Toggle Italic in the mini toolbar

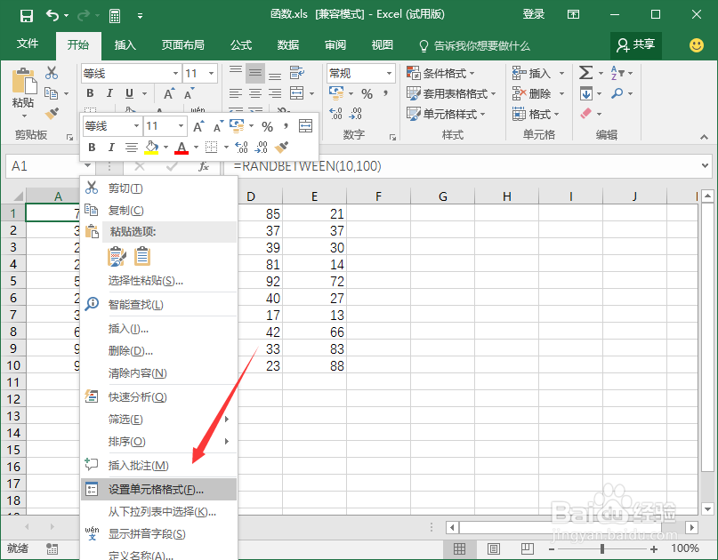pyautogui.click(x=111, y=147)
